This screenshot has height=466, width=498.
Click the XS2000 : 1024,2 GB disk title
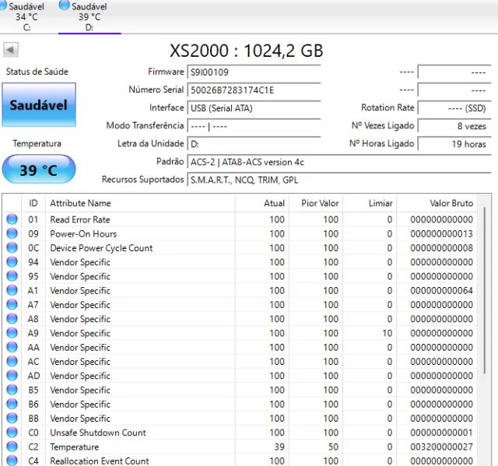(247, 51)
